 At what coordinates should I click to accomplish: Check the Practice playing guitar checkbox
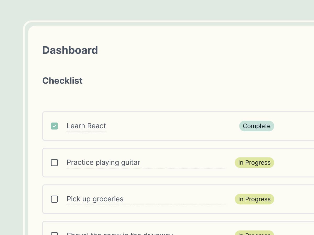[54, 163]
